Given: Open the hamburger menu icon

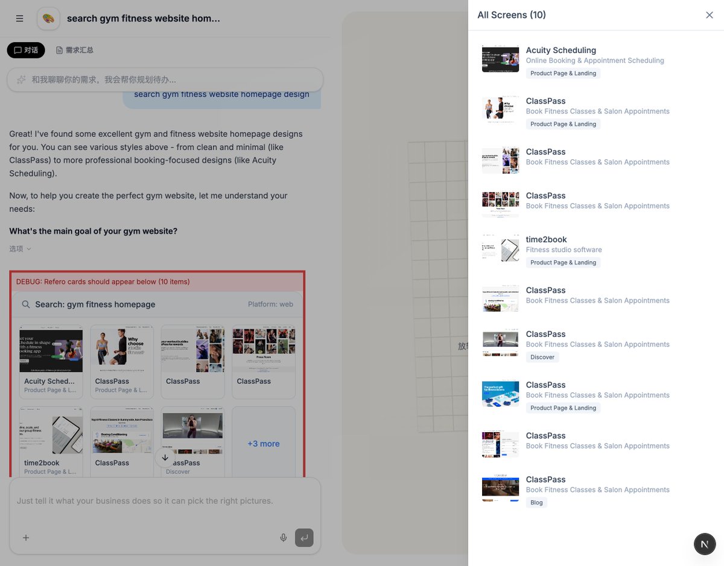Looking at the screenshot, I should (20, 19).
